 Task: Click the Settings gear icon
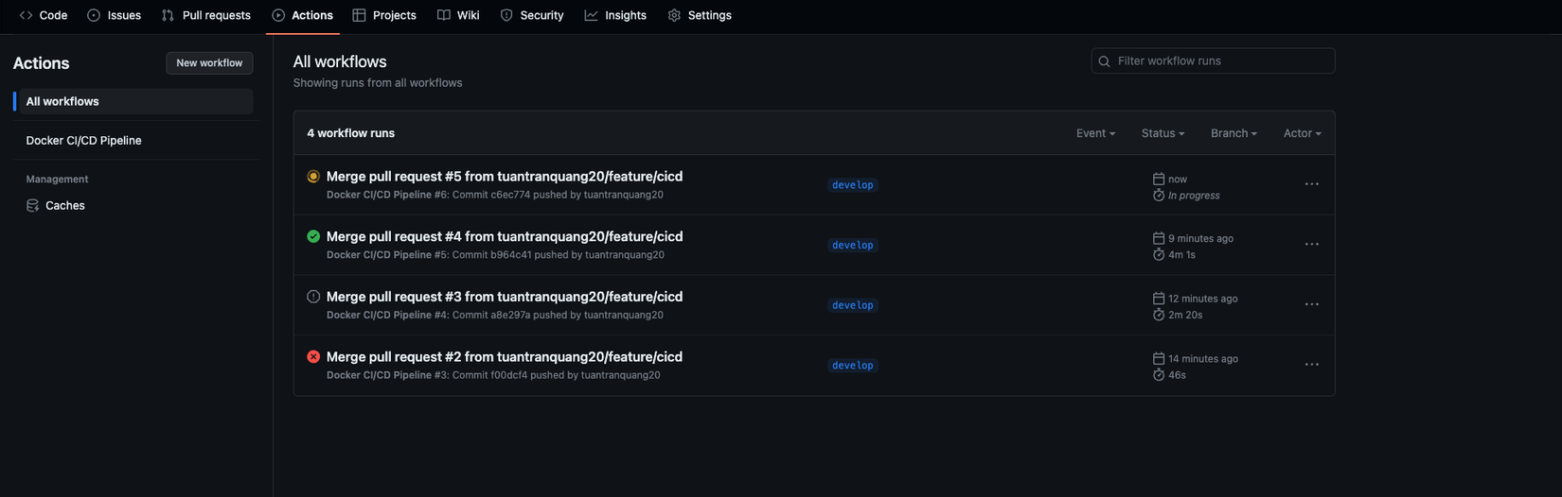coord(674,15)
